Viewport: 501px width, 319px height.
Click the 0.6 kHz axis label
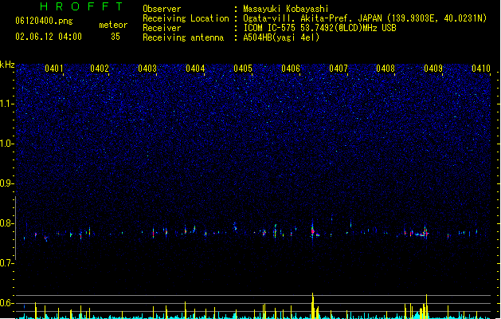7,303
